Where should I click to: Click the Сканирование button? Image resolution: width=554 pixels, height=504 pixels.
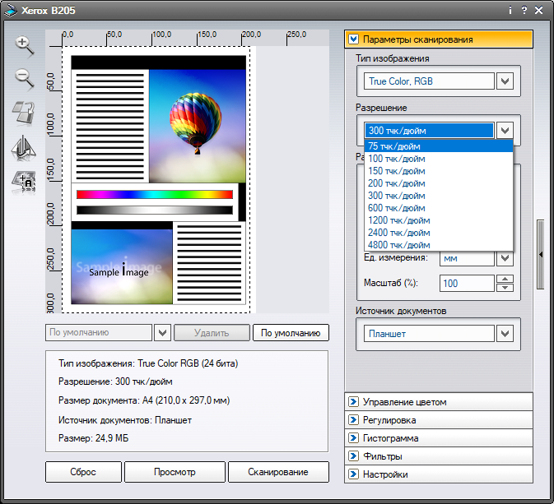point(277,472)
